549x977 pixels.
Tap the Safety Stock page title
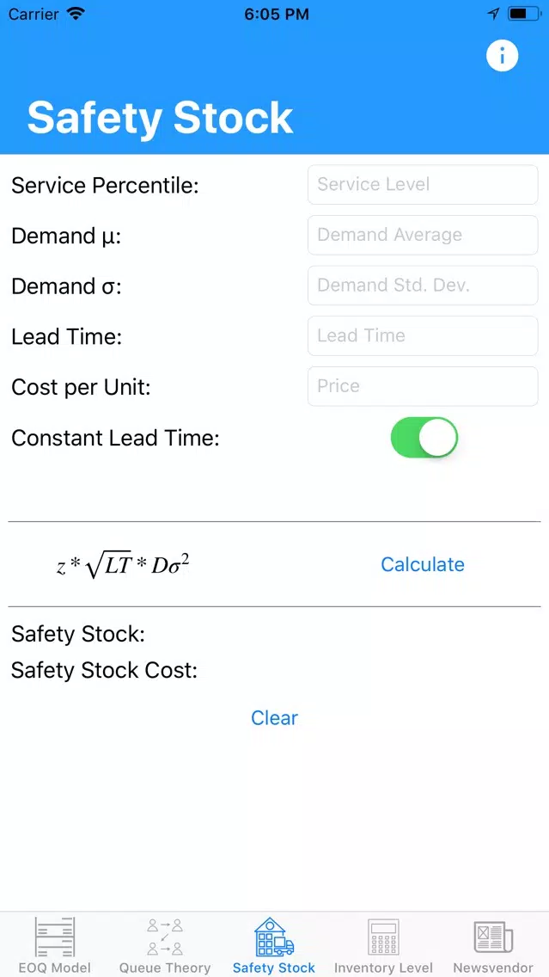click(160, 117)
